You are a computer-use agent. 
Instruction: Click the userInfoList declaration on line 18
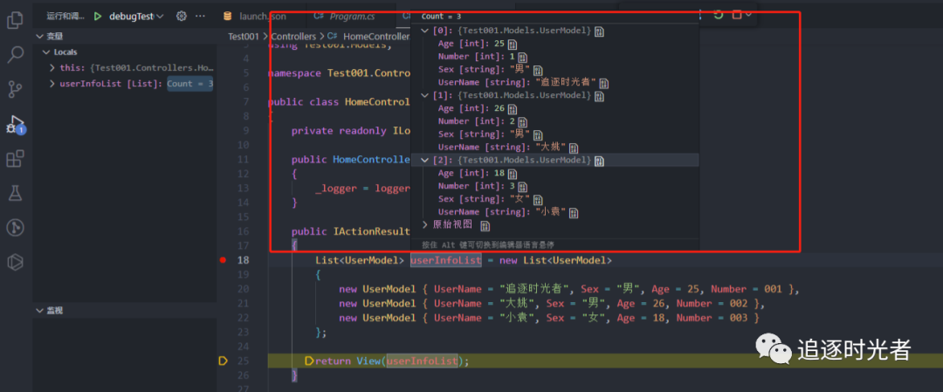[x=445, y=260]
